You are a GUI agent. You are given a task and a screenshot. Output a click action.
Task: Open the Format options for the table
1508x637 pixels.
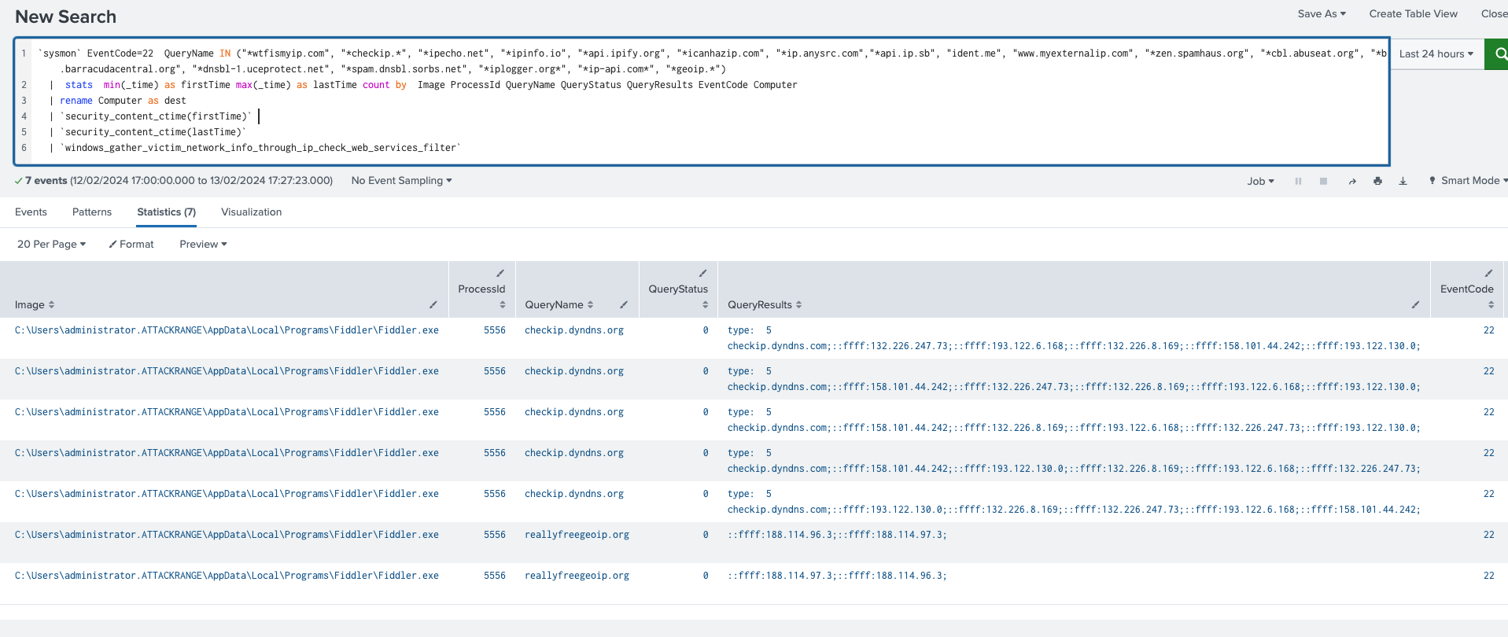coord(131,244)
